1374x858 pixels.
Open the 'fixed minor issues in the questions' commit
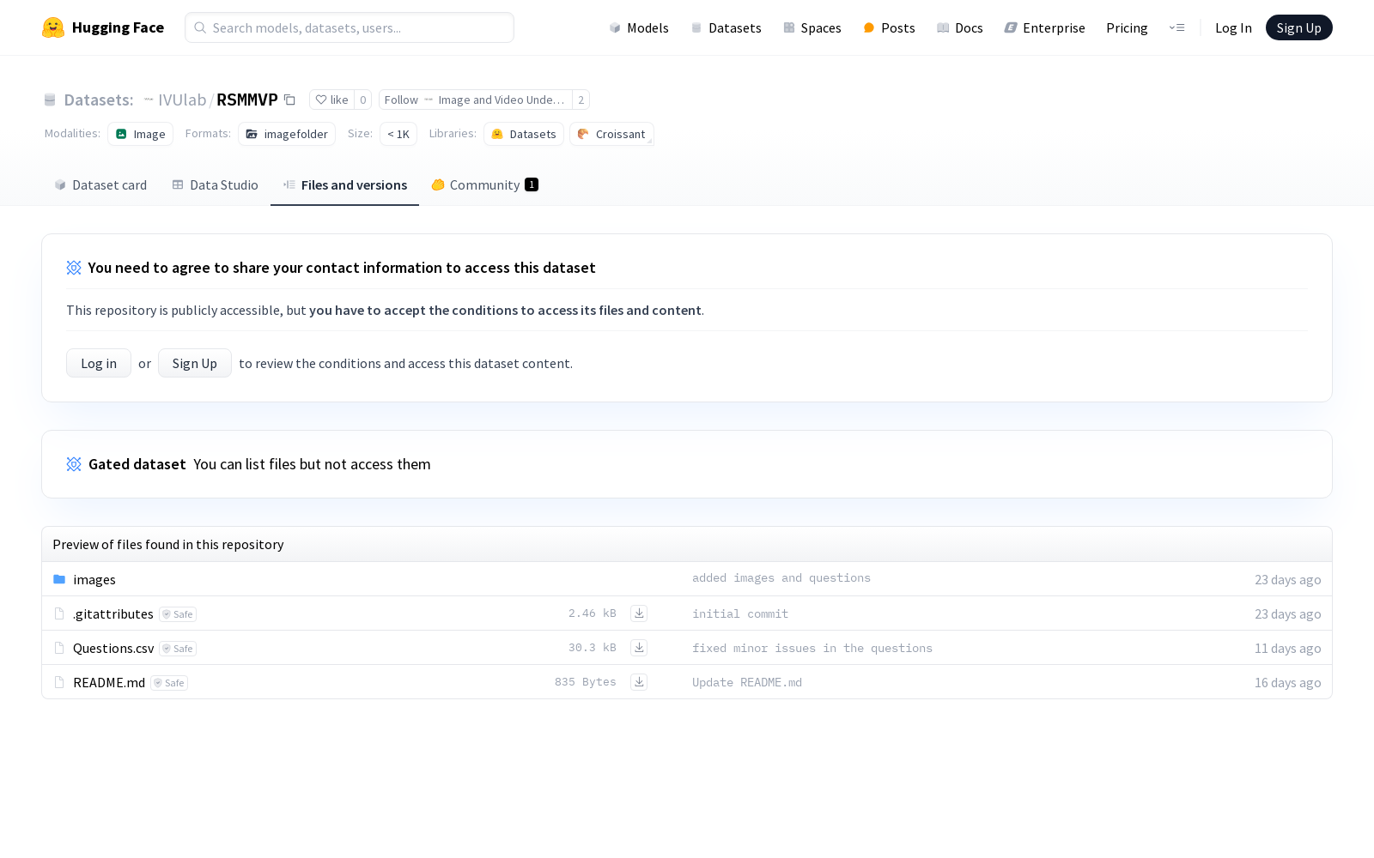812,649
